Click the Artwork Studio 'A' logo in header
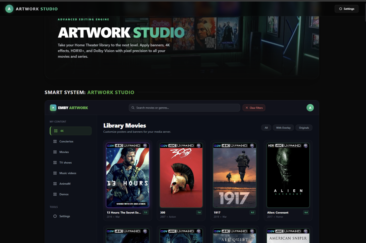The image size is (366, 243). (9, 9)
